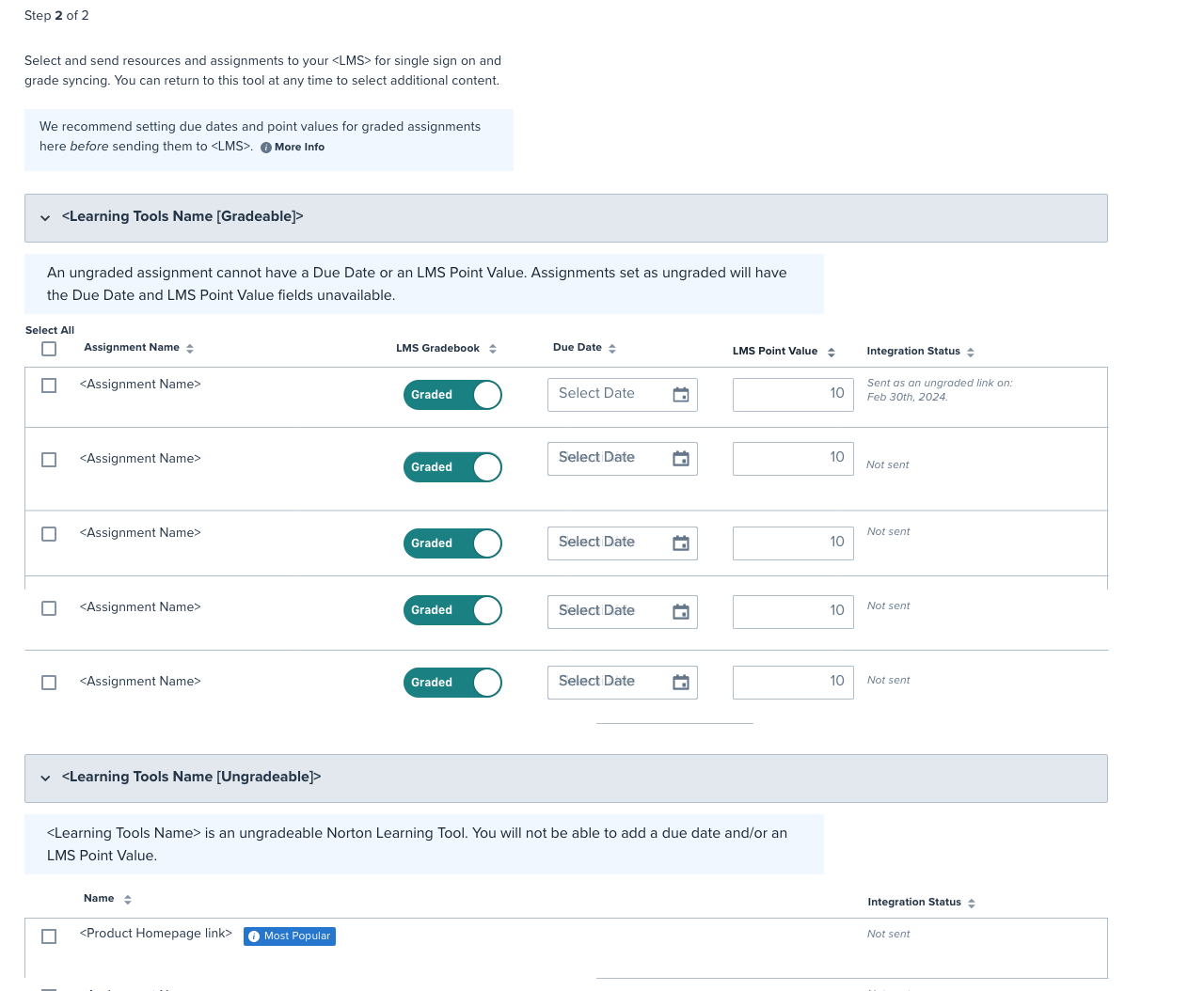Click the info icon in the Most Popular badge
The image size is (1204, 991).
253,936
